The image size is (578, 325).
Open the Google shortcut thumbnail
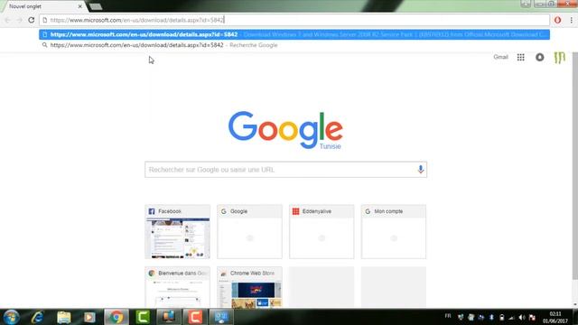point(249,231)
